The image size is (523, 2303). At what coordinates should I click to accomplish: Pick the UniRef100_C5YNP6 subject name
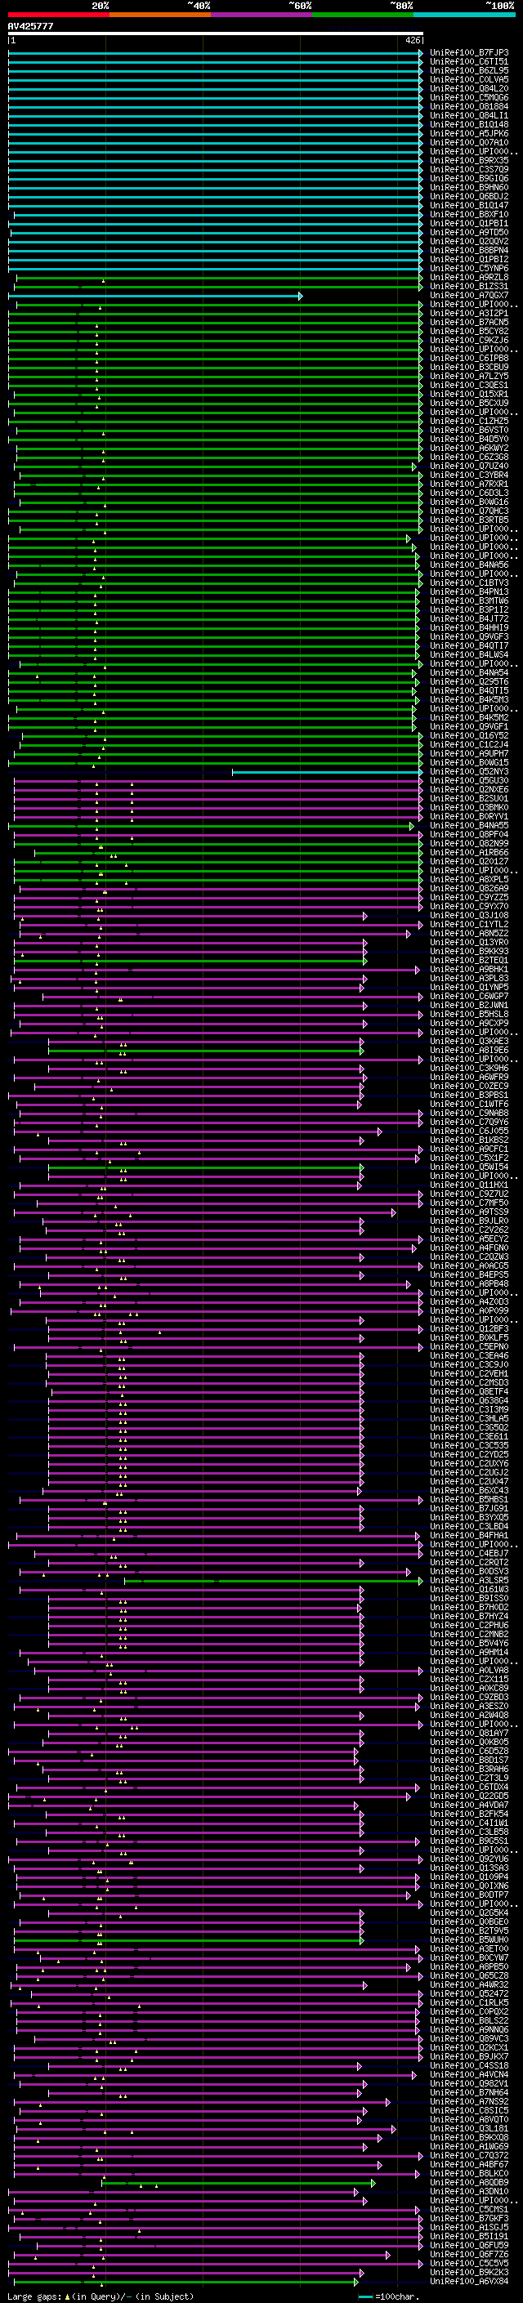(x=469, y=268)
